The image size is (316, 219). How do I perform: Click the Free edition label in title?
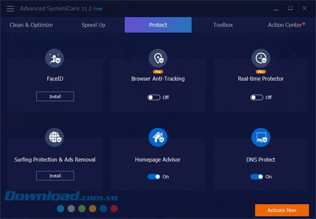pyautogui.click(x=98, y=9)
